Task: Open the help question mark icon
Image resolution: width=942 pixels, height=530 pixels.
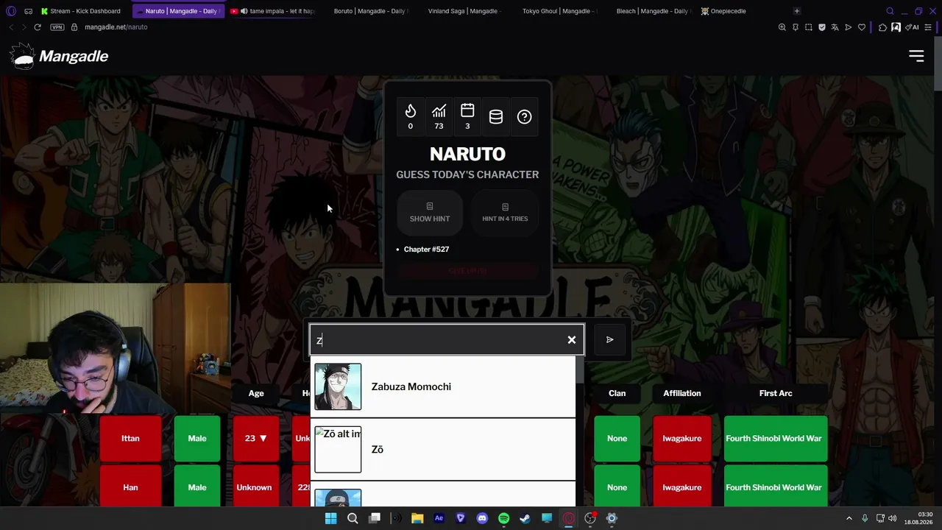Action: (x=524, y=116)
